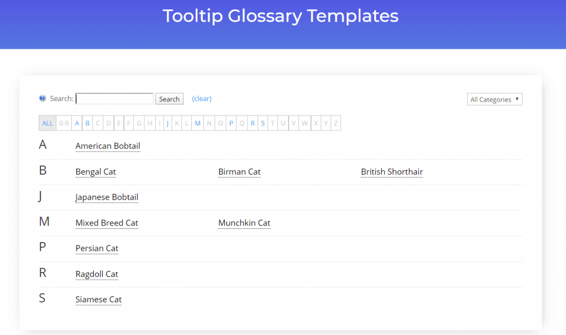The width and height of the screenshot is (566, 335).
Task: Filter glossary by letter M
Action: point(197,123)
